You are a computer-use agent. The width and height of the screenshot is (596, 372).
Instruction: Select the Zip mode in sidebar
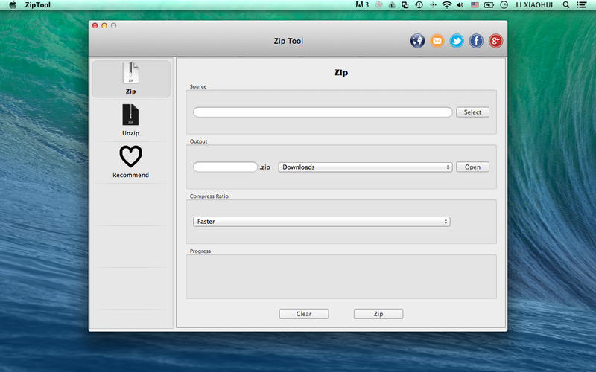(x=131, y=79)
